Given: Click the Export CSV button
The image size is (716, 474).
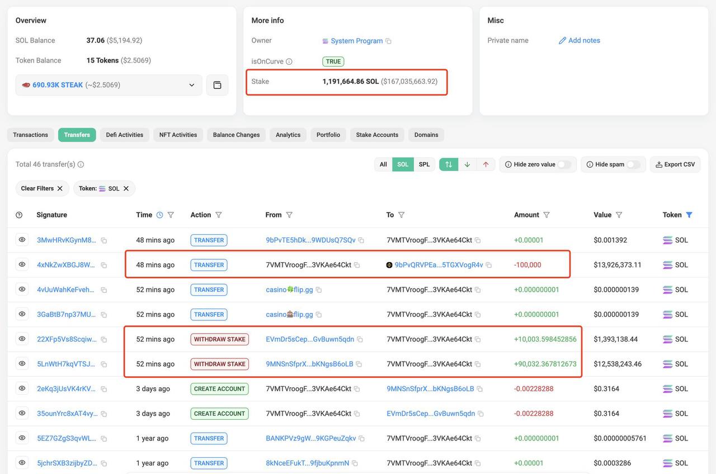Looking at the screenshot, I should [675, 164].
